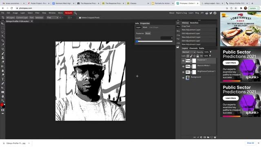Open the Report a bug link
The image size is (261, 147).
pos(181,13)
